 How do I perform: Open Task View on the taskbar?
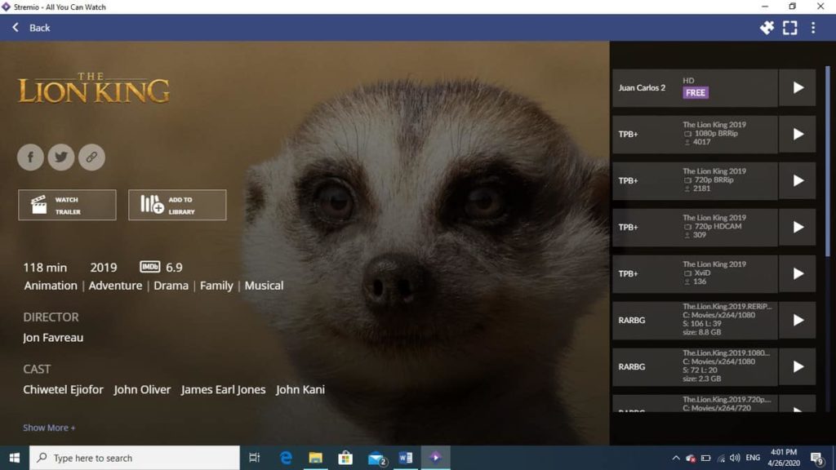(255, 458)
